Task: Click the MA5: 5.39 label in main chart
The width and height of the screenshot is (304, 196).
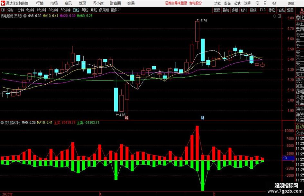Action: [x=34, y=16]
